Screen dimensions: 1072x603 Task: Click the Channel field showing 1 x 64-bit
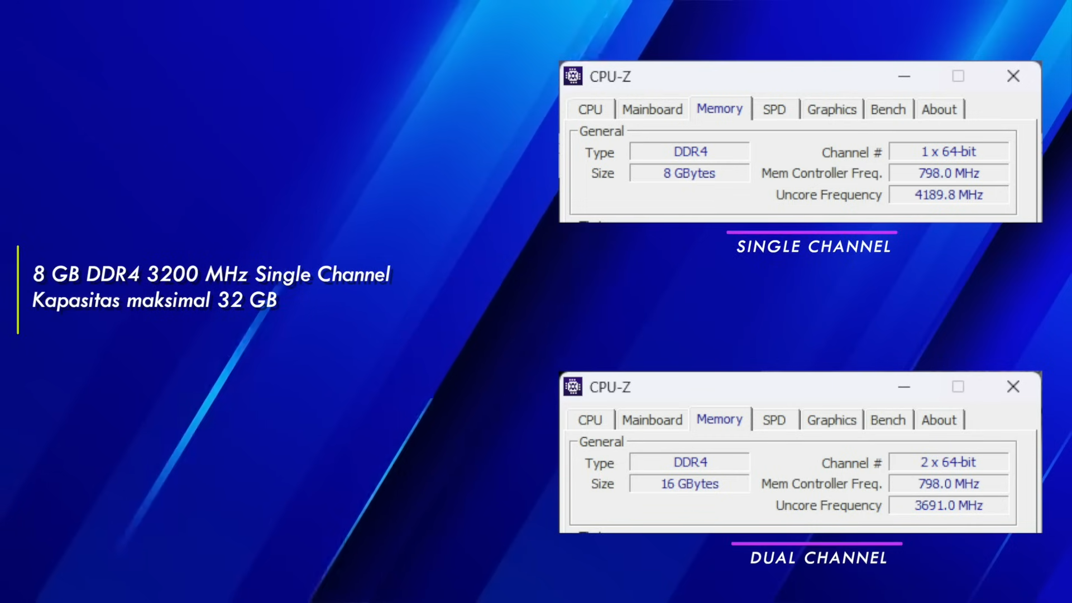click(x=949, y=152)
